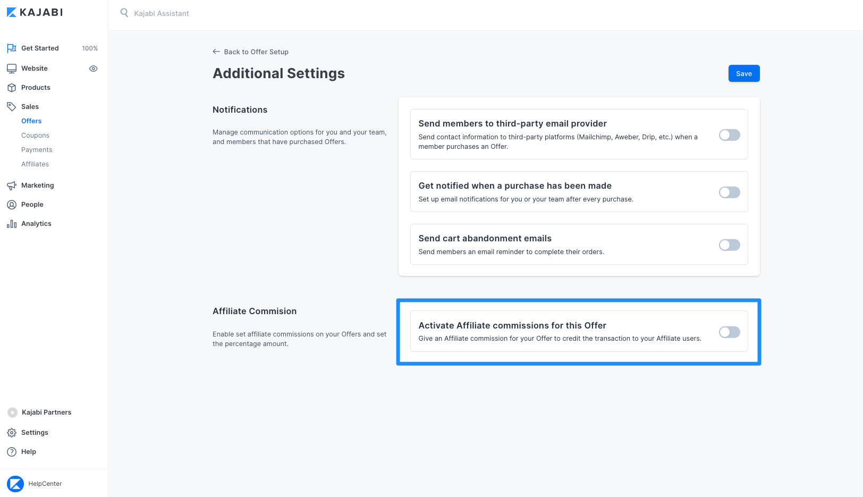
Task: Enable third-party email provider toggle
Action: [730, 135]
